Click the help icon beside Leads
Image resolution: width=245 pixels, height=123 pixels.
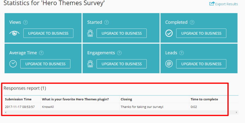(x=182, y=53)
